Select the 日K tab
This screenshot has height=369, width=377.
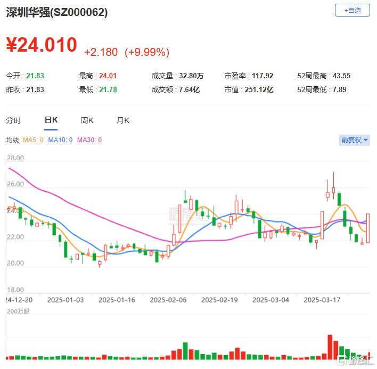(x=51, y=120)
